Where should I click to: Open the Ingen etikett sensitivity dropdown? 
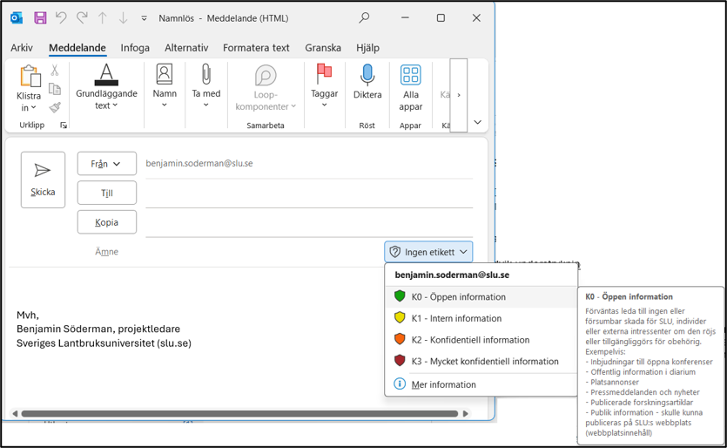[428, 252]
